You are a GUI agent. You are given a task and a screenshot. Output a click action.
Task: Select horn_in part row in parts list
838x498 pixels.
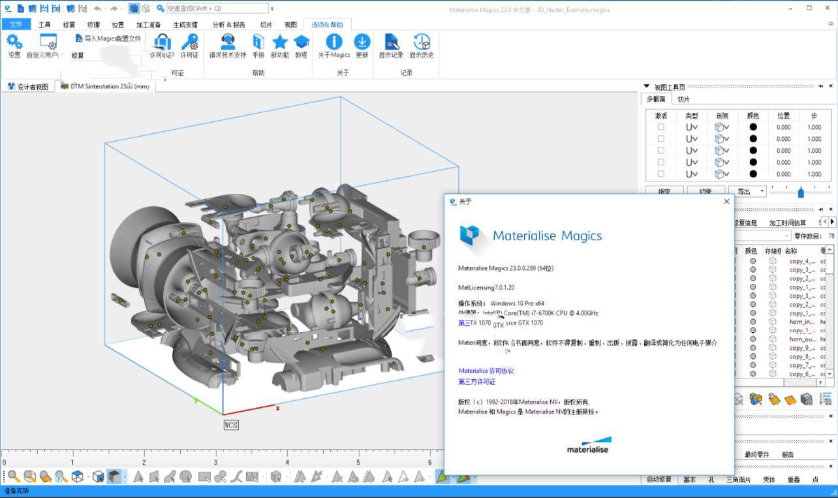(x=802, y=322)
